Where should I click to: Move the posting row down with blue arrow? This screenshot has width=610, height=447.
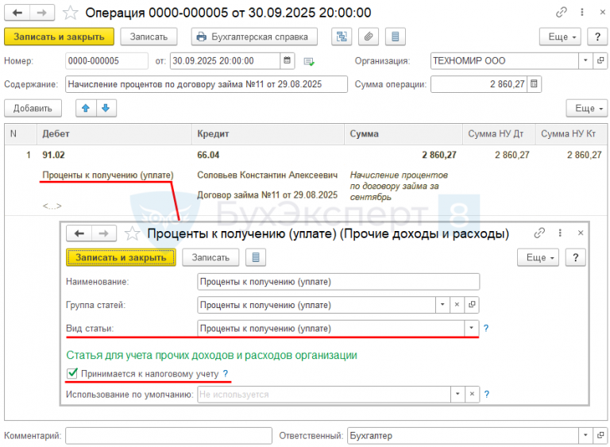click(106, 108)
